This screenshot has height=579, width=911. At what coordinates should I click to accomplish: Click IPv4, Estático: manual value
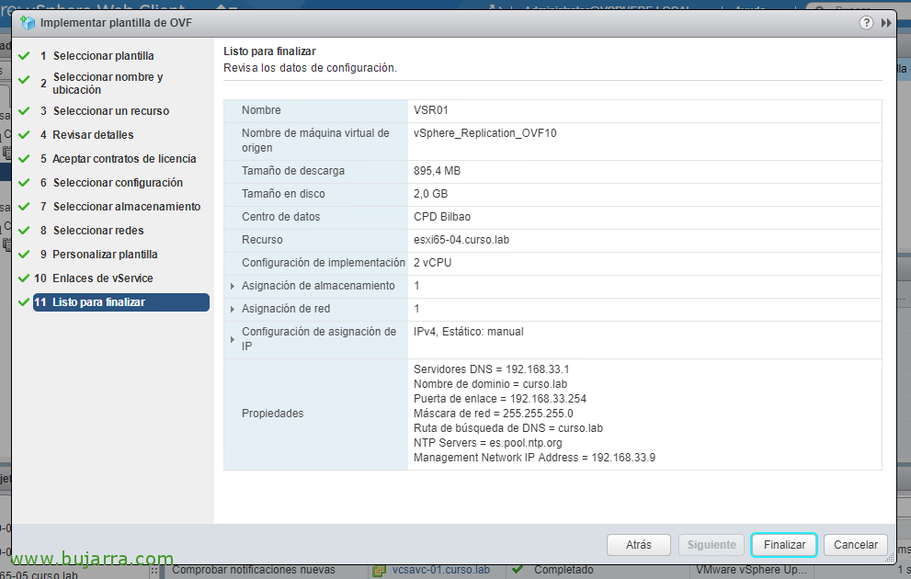tap(468, 332)
